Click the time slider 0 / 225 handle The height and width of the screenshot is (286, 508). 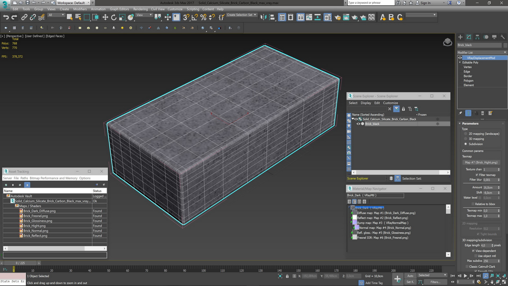[x=20, y=263]
